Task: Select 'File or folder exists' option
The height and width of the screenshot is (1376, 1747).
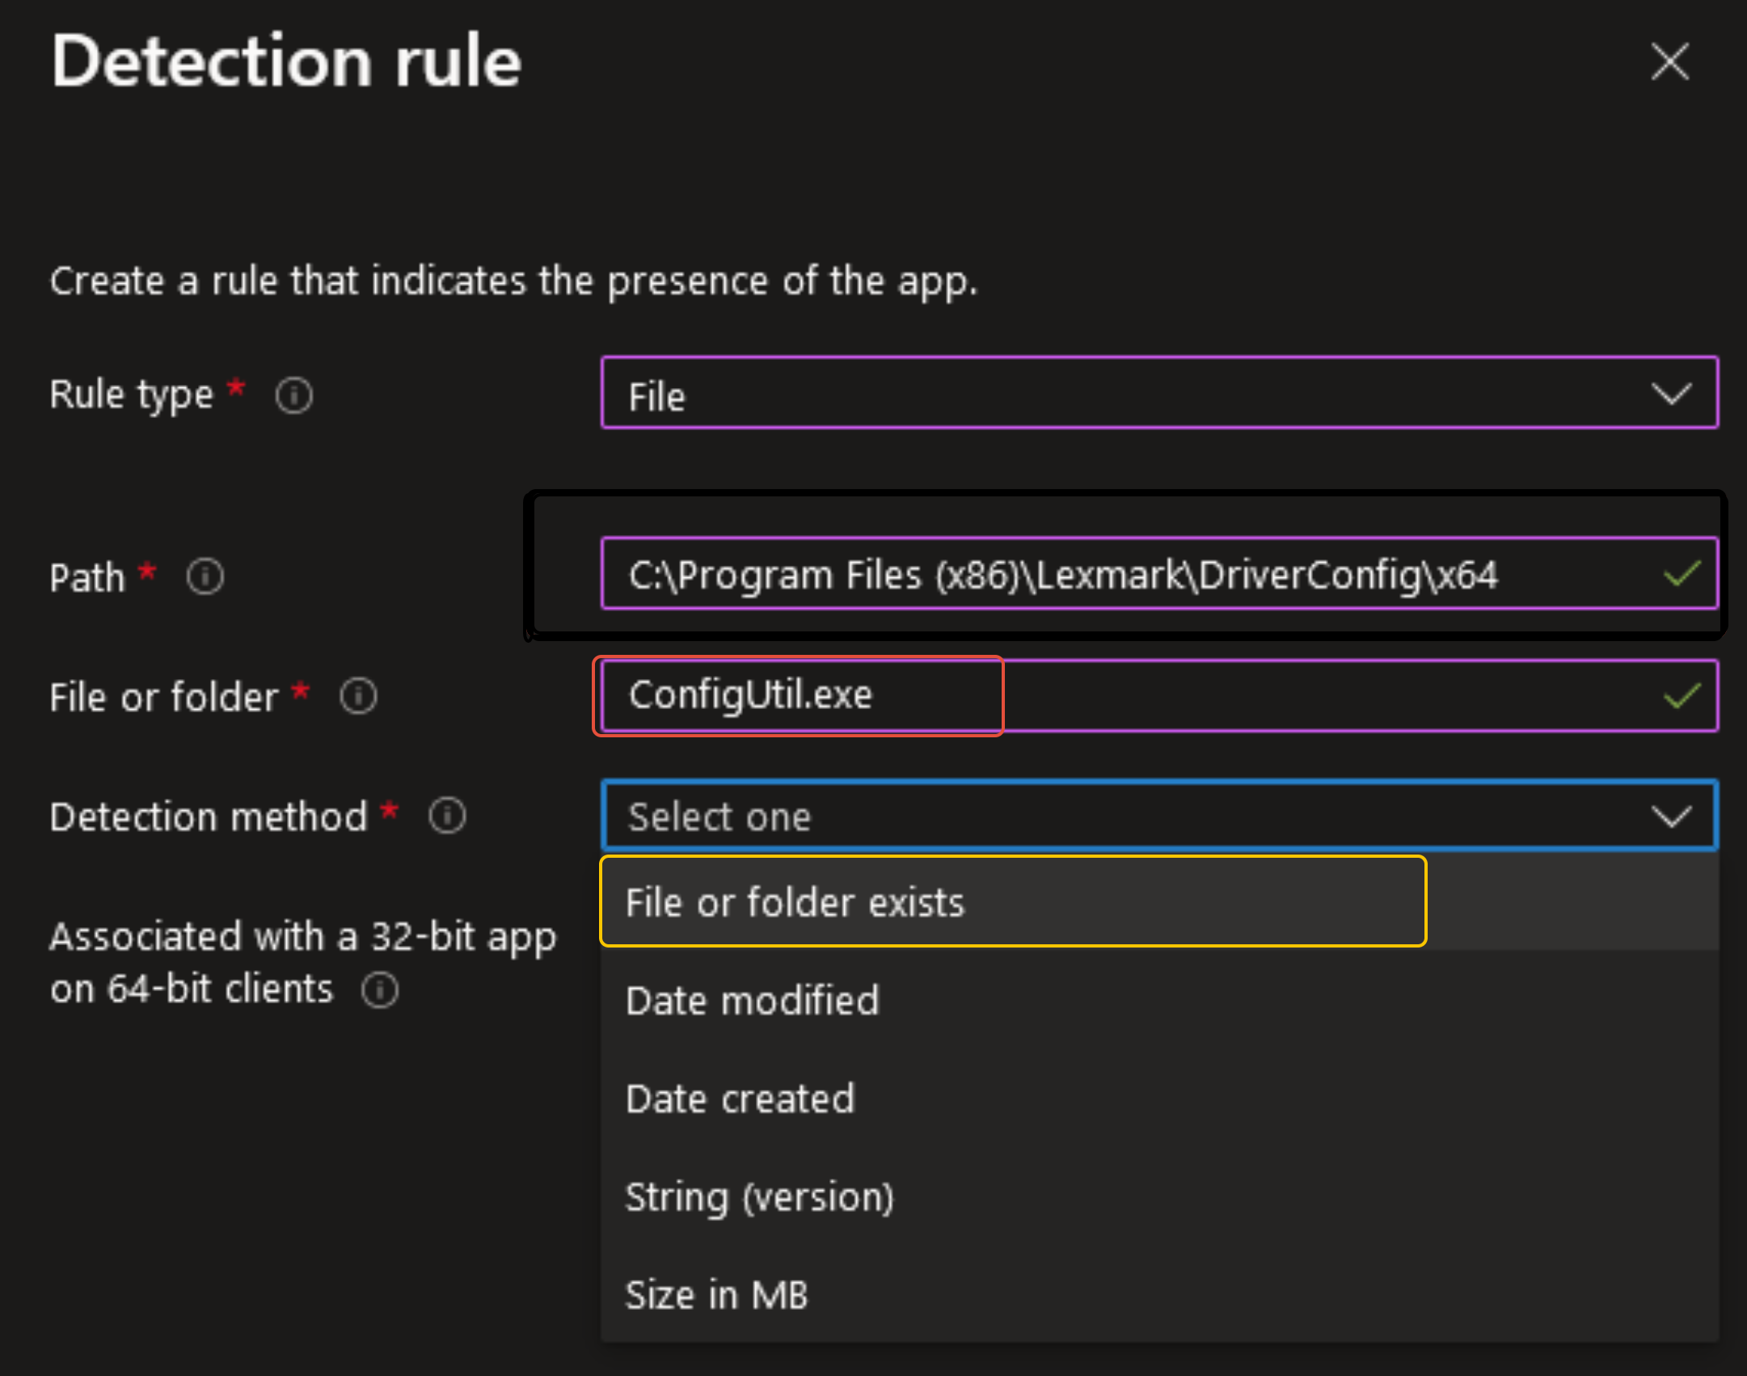Action: coord(795,902)
